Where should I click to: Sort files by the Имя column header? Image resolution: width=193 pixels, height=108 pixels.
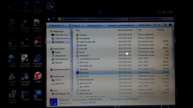tap(78, 30)
